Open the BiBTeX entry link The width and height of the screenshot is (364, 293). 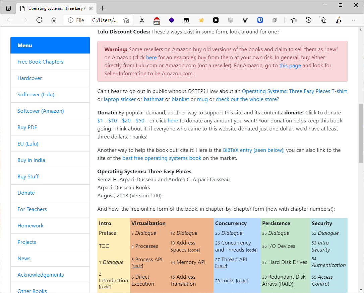coord(253,150)
